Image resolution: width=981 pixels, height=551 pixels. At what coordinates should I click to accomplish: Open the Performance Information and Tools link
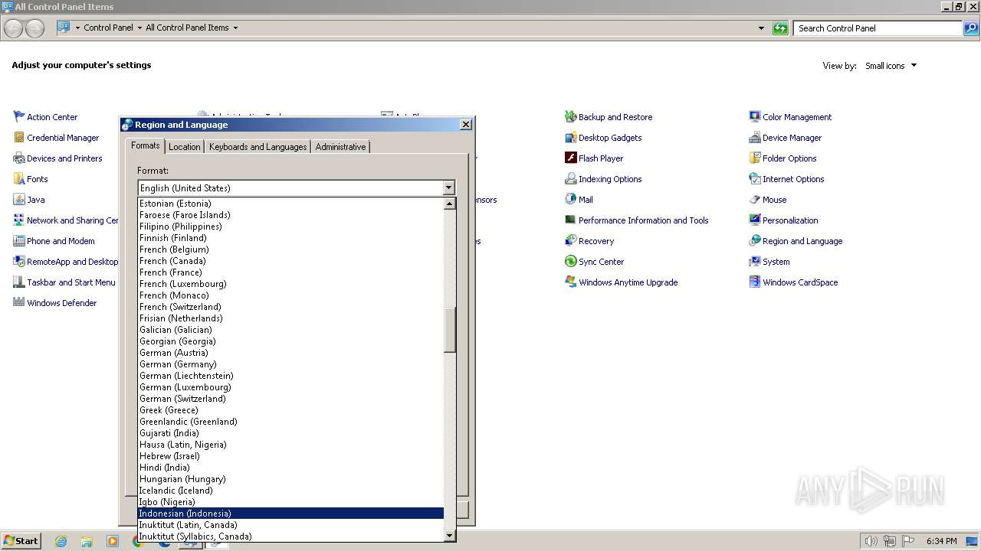tap(643, 220)
